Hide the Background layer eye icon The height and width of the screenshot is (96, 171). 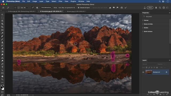coord(143,72)
